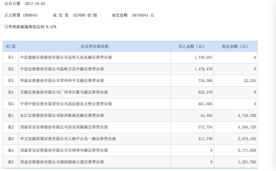Select the 卖3 row label
Image resolution: width=276 pixels, height=171 pixels.
coord(11,138)
